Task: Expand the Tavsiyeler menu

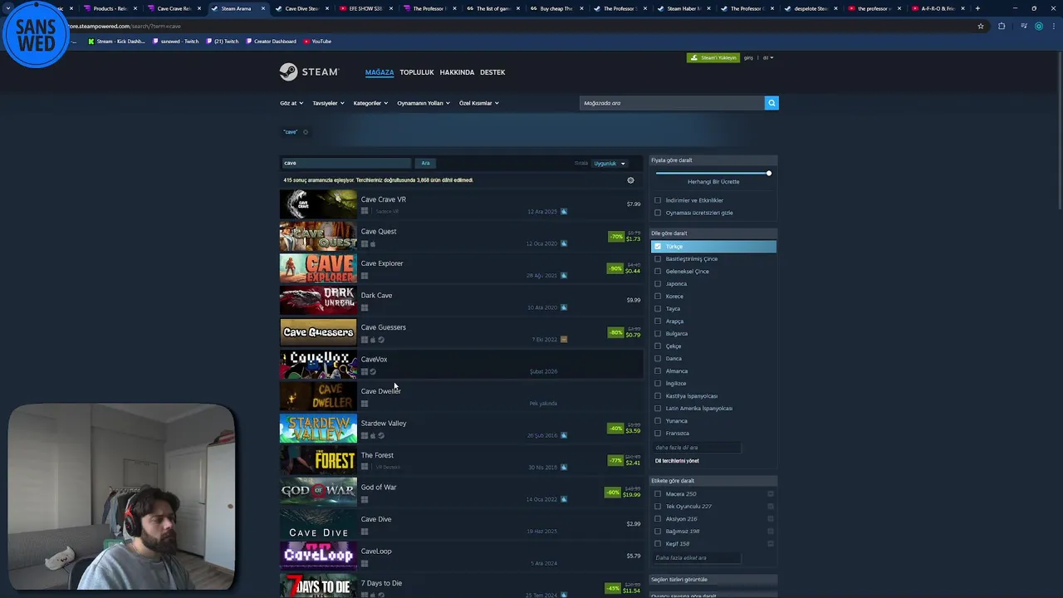Action: click(327, 103)
